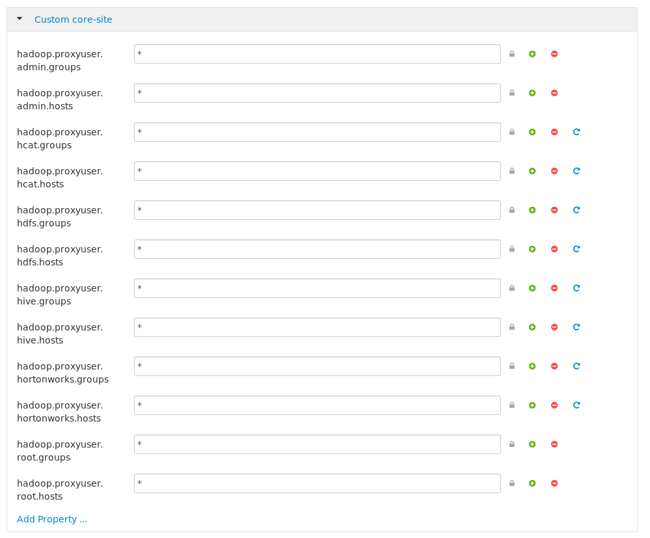The height and width of the screenshot is (538, 650).
Task: Click green plus icon for hadoop.proxyuser.hdfs.groups
Action: coord(532,210)
